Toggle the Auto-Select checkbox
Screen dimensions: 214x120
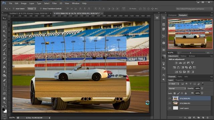click(14, 9)
